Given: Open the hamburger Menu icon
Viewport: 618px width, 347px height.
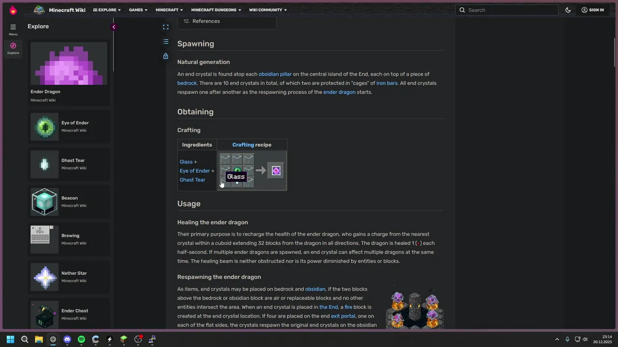Looking at the screenshot, I should pyautogui.click(x=13, y=27).
